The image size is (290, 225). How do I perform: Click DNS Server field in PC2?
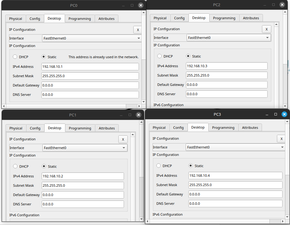pos(227,94)
